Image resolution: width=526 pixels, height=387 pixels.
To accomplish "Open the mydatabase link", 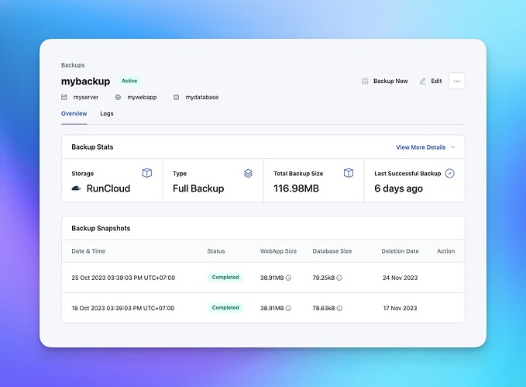I will tap(202, 97).
